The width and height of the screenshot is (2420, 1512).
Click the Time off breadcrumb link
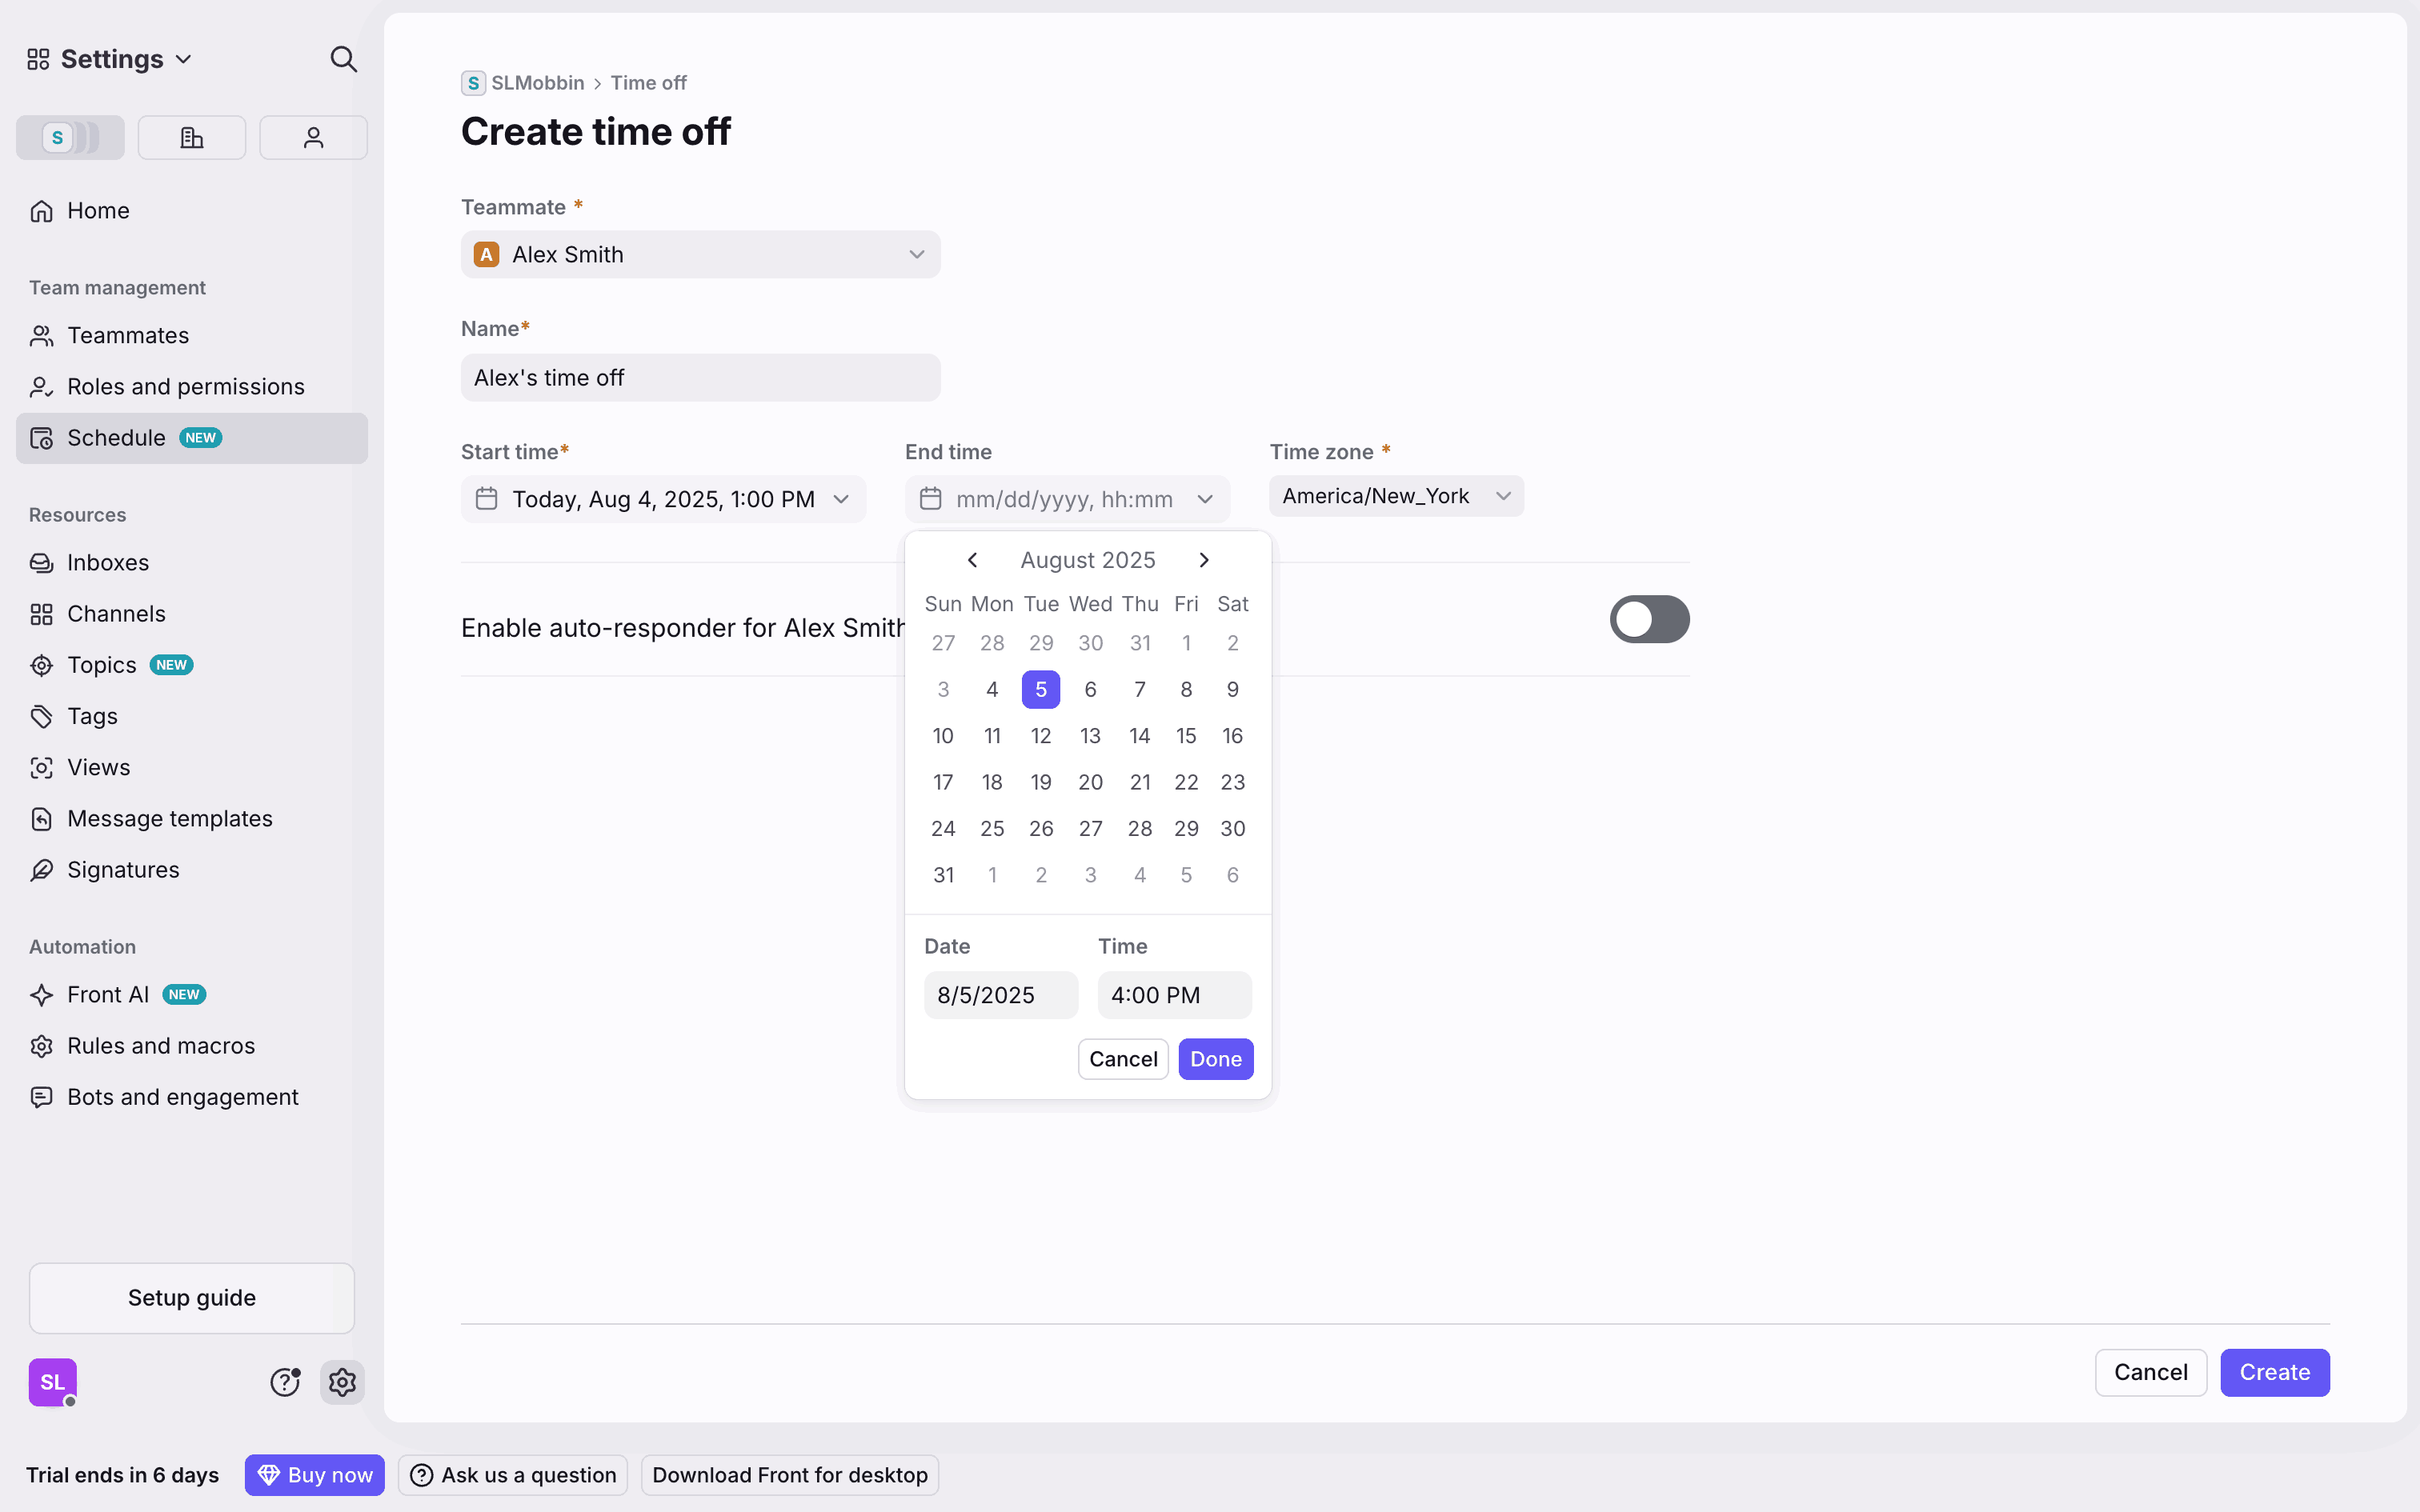[648, 83]
